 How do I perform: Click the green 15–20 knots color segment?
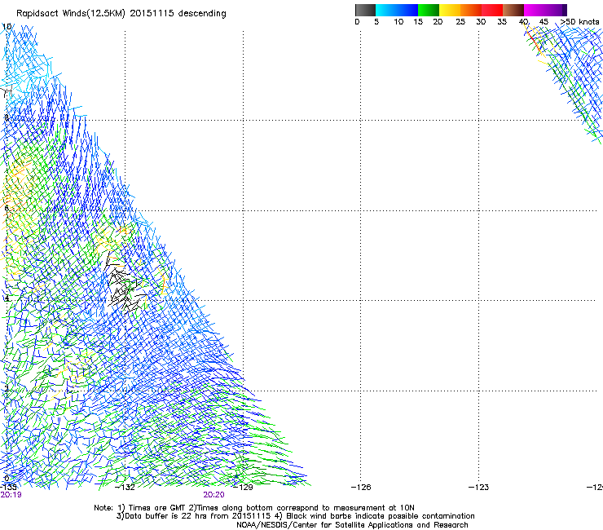(429, 10)
